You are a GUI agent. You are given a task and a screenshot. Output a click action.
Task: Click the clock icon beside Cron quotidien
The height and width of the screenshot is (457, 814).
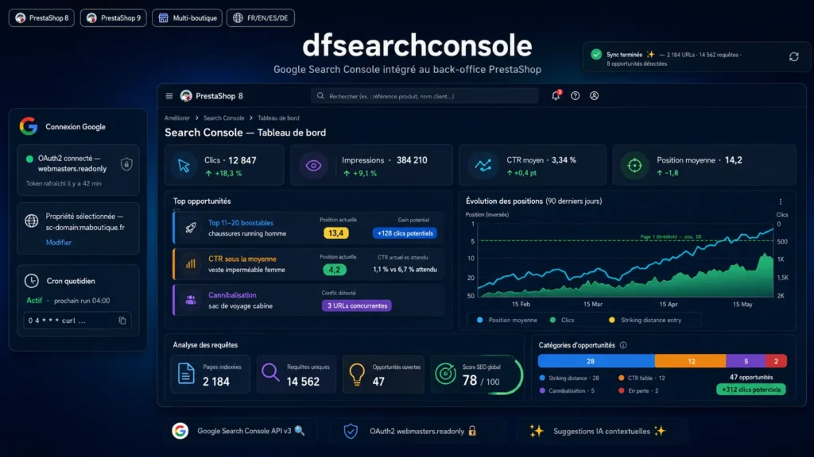pyautogui.click(x=32, y=281)
